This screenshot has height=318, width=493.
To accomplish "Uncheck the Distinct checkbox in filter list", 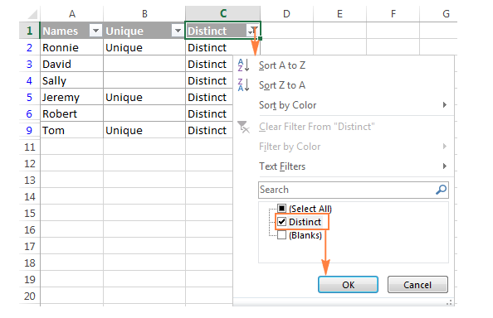I will [x=281, y=222].
